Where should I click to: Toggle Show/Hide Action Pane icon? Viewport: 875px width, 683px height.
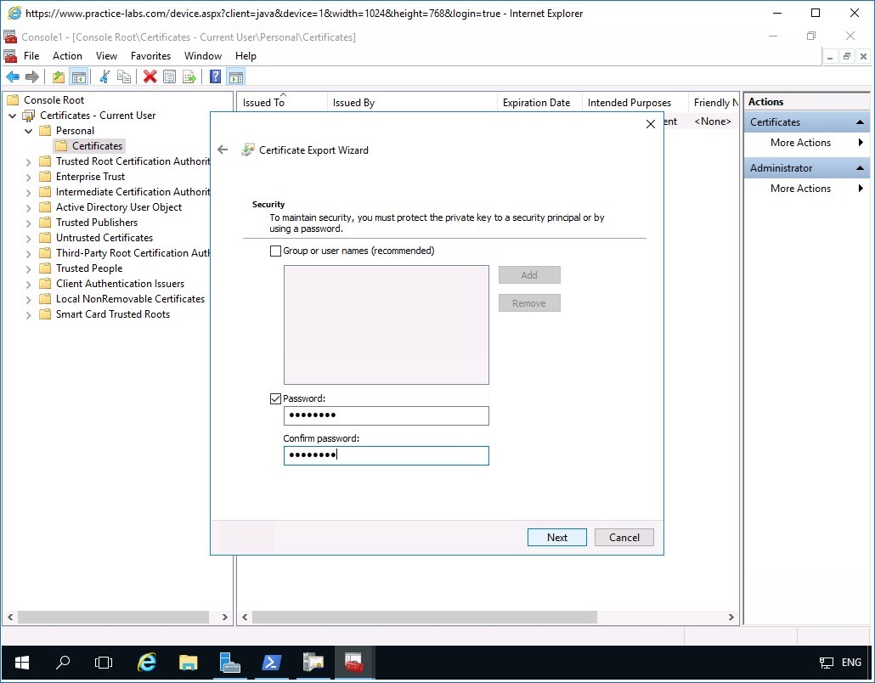pyautogui.click(x=235, y=77)
